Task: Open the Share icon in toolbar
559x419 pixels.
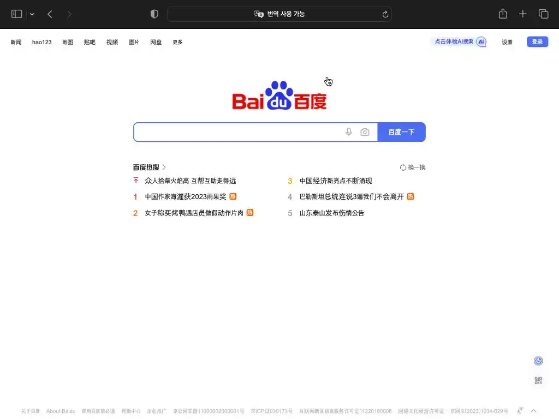Action: [x=503, y=14]
